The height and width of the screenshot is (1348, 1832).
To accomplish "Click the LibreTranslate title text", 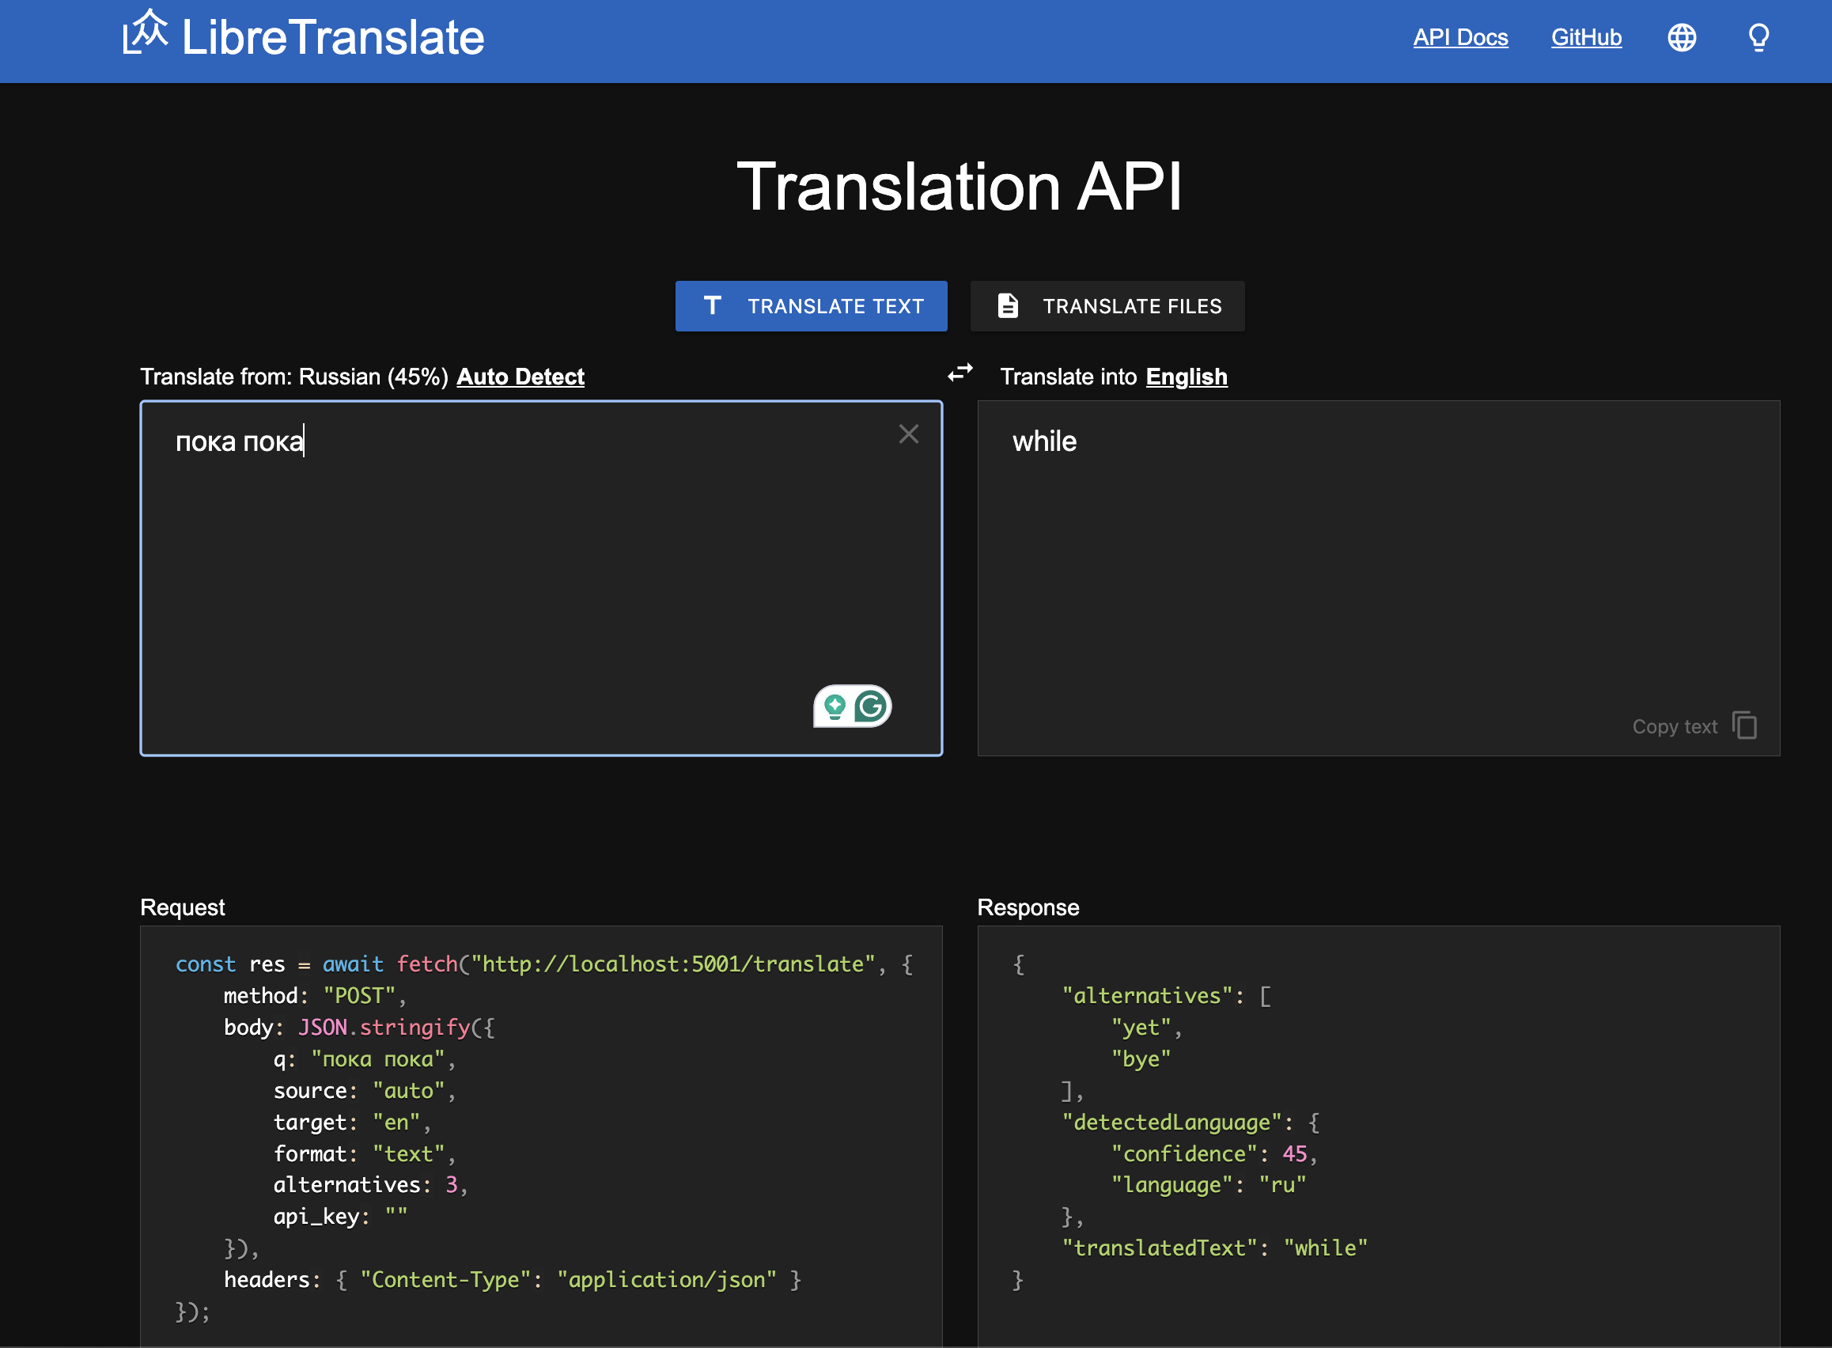I will coord(333,37).
